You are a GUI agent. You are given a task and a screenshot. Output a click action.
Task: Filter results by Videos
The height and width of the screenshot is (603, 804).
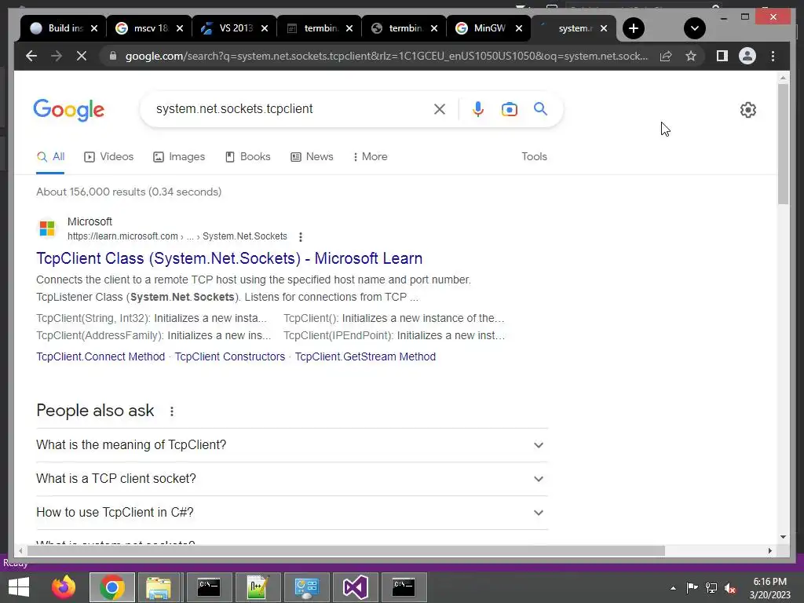[108, 157]
